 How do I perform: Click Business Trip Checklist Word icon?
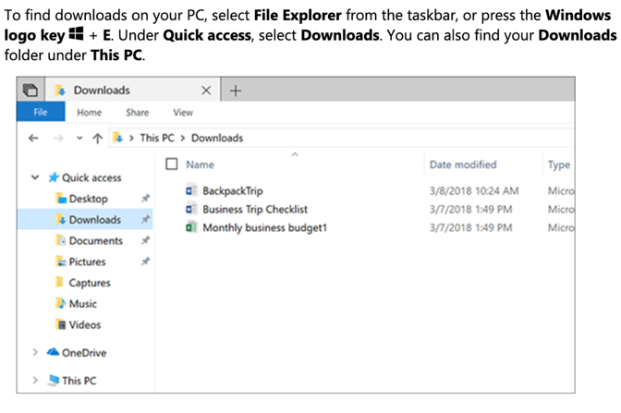tap(191, 209)
